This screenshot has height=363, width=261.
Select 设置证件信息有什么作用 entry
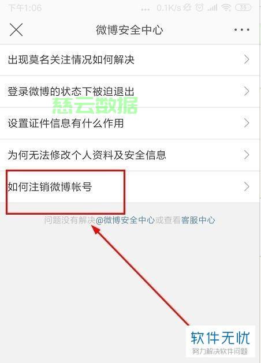click(x=129, y=123)
